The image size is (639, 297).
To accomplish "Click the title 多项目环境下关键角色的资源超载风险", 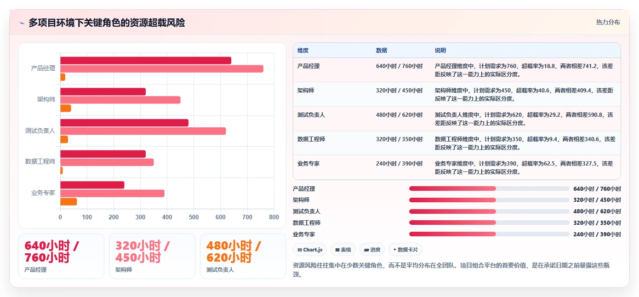I will [107, 23].
